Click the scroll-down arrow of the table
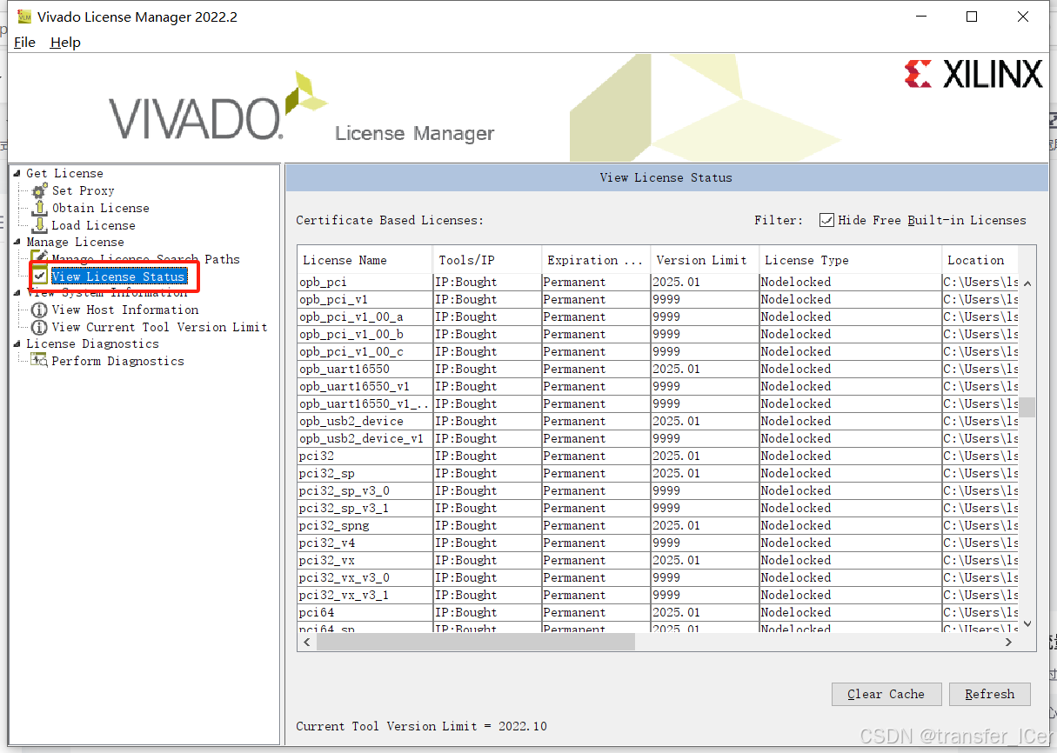The height and width of the screenshot is (753, 1057). coord(1027,623)
